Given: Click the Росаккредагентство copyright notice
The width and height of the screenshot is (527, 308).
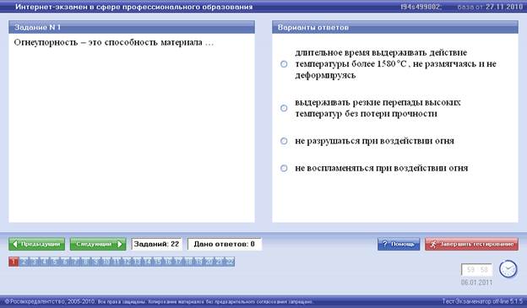Looking at the screenshot, I should (x=160, y=301).
